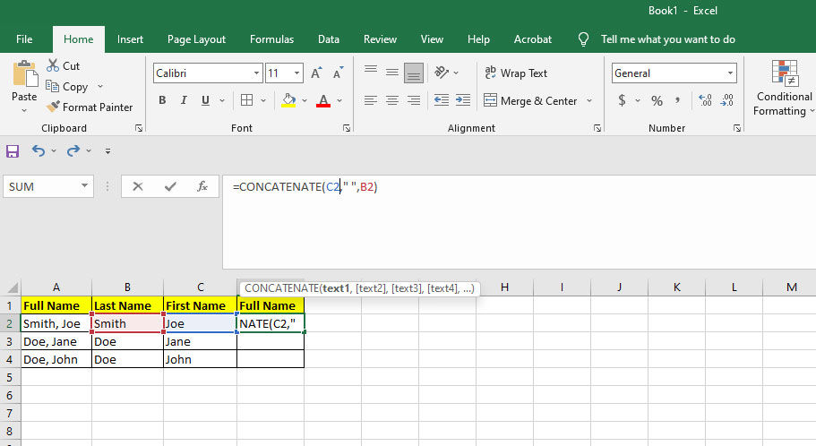Expand the Paste options arrow
Viewport: 816px width, 446px height.
pos(24,110)
